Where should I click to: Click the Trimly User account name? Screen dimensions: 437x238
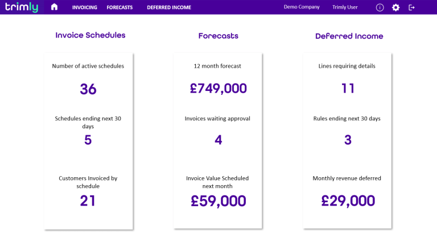(345, 7)
